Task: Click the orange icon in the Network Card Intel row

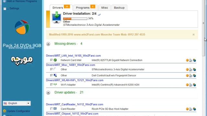Action: pyautogui.click(x=187, y=60)
